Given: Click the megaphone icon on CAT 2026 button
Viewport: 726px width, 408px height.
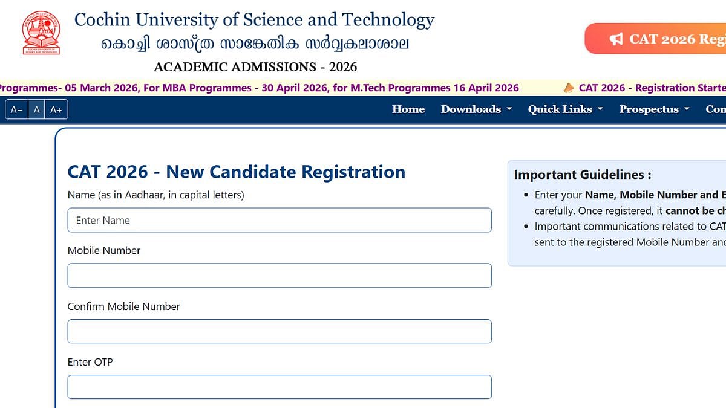Looking at the screenshot, I should click(x=616, y=39).
